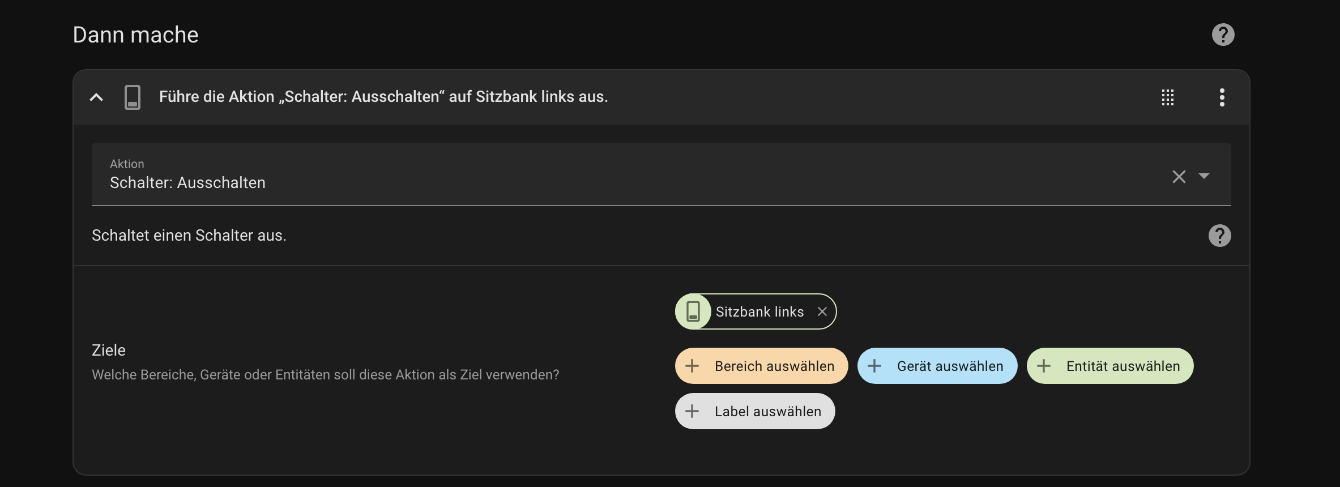Click the device icon on Sitzbank links chip
Screen dimensions: 1340x487
tap(693, 311)
